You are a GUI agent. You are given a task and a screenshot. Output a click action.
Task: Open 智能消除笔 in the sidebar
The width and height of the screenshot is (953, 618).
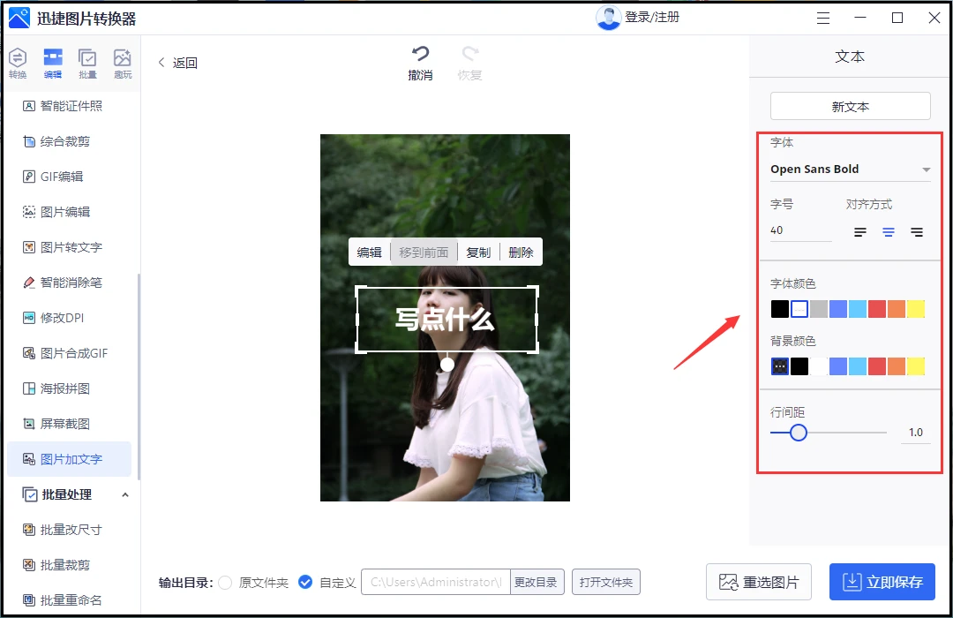[x=70, y=283]
